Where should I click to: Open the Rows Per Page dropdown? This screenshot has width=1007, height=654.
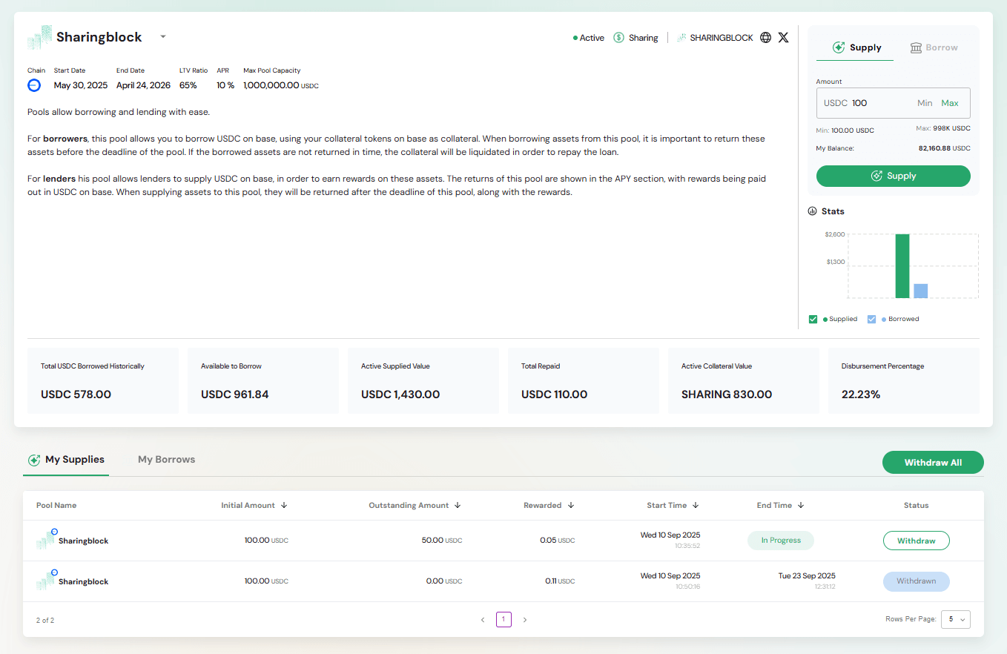click(x=955, y=619)
